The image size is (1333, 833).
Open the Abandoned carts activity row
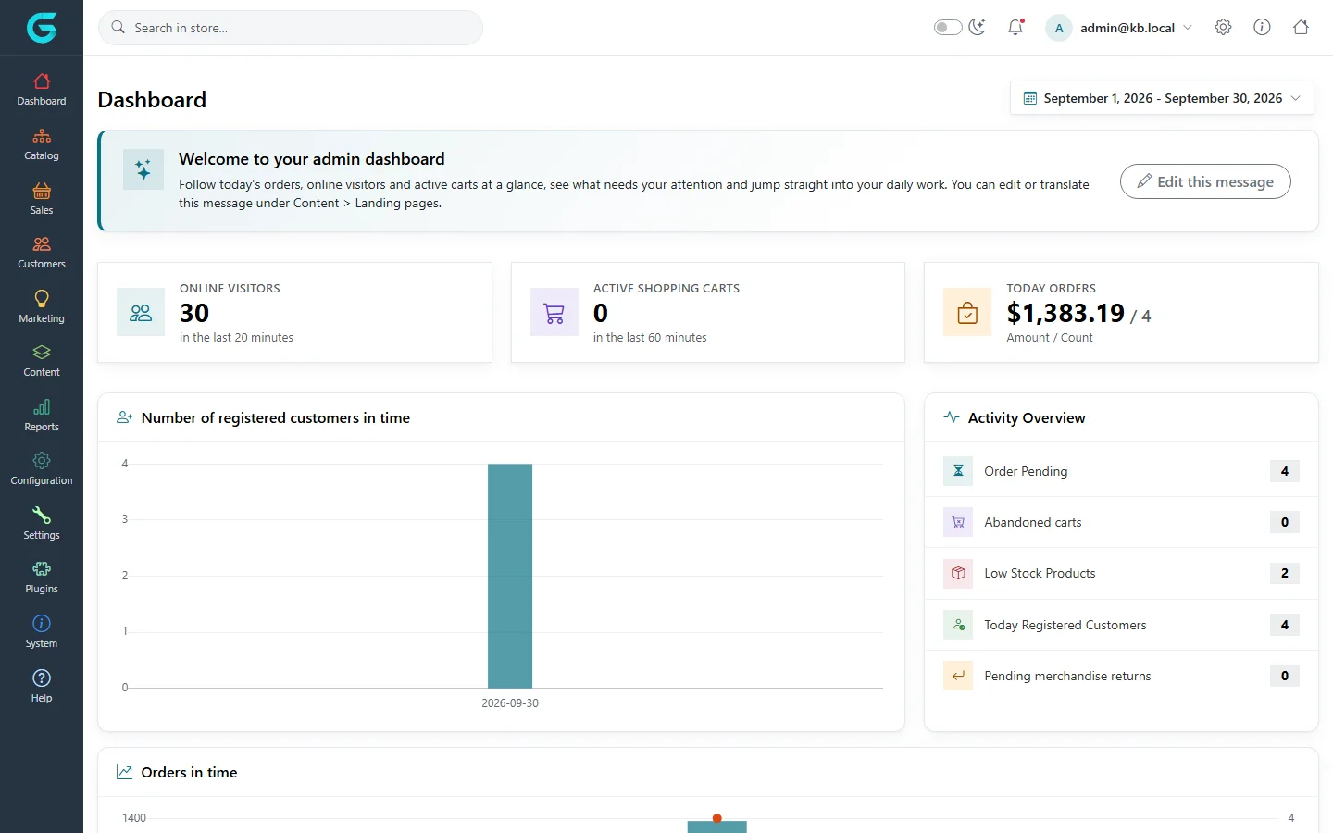pyautogui.click(x=1121, y=522)
